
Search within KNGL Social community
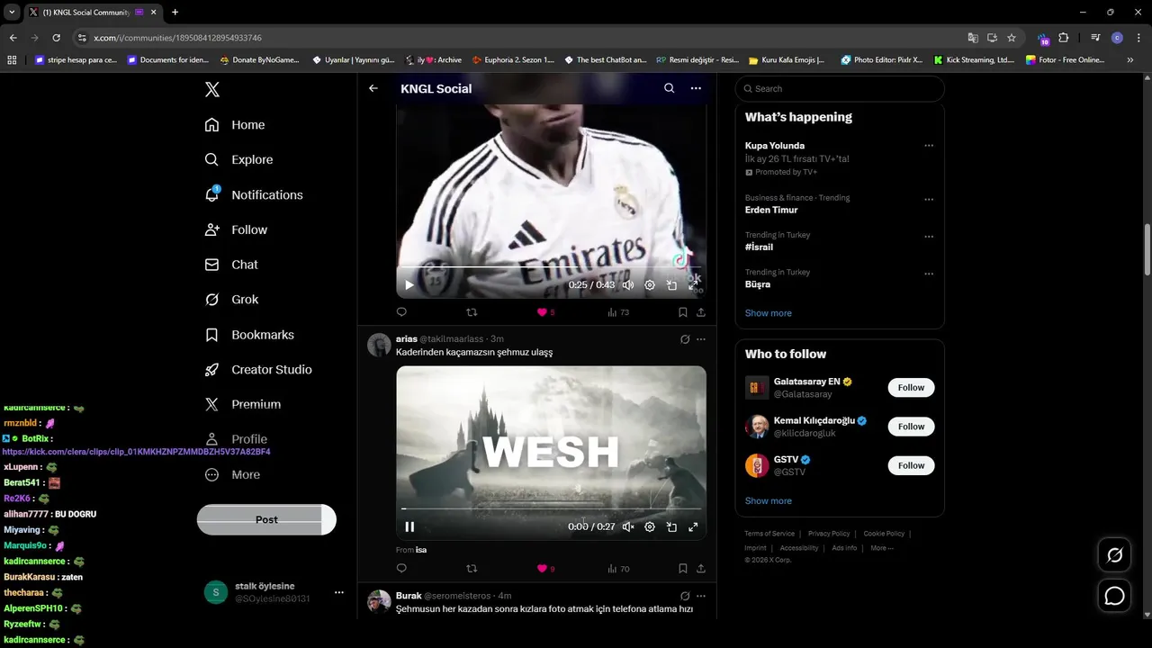pyautogui.click(x=669, y=88)
